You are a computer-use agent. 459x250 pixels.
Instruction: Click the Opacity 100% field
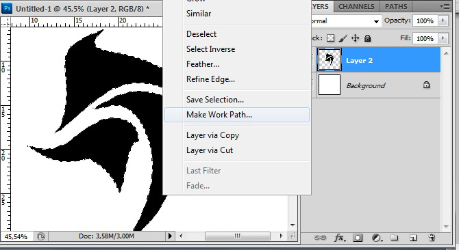coord(425,21)
